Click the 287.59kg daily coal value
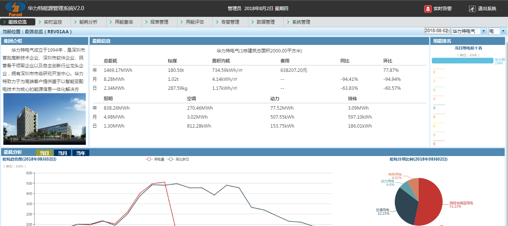Viewport: 508px width, 226px height. (177, 88)
